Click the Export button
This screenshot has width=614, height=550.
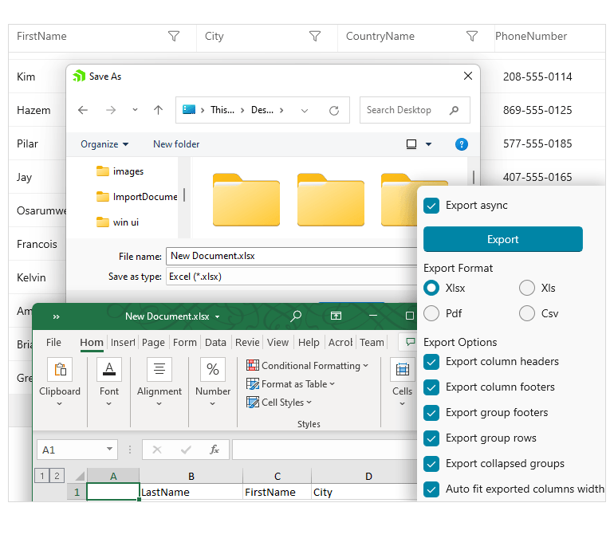coord(503,239)
